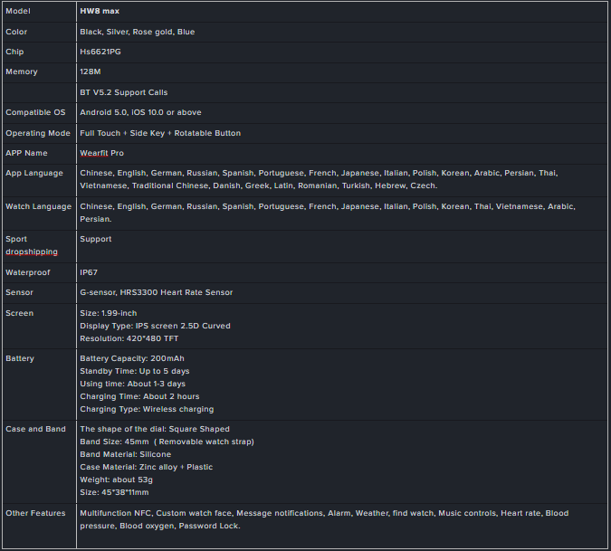Click the HW8 max model name
This screenshot has height=551, width=611.
click(x=100, y=11)
